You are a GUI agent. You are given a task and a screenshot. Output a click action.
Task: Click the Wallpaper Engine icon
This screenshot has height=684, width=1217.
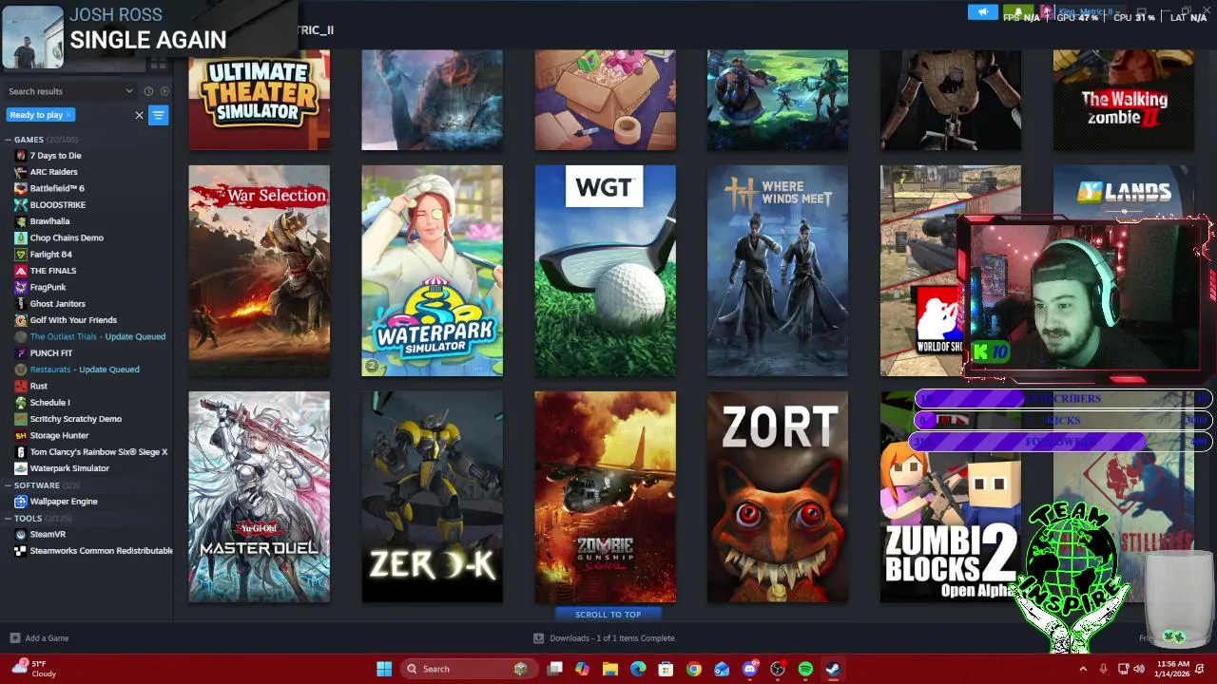pyautogui.click(x=21, y=502)
